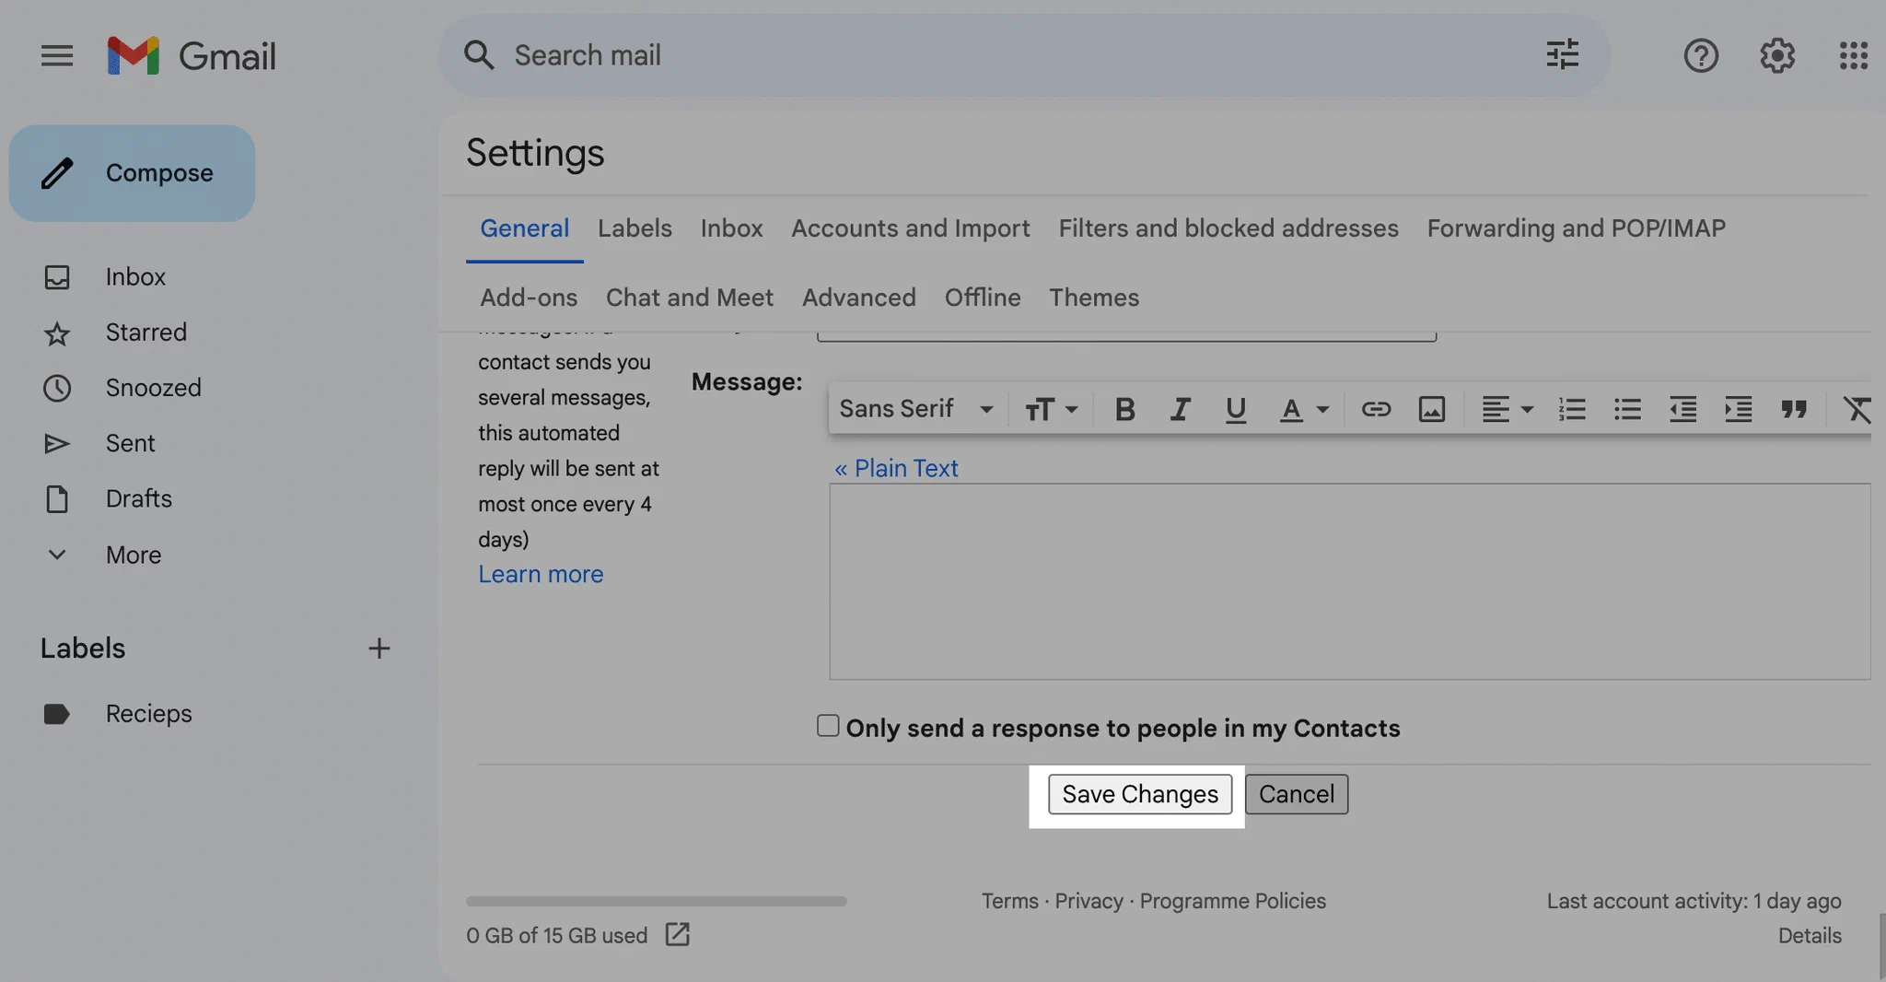Switch to the General tab
Image resolution: width=1886 pixels, height=982 pixels.
(524, 228)
